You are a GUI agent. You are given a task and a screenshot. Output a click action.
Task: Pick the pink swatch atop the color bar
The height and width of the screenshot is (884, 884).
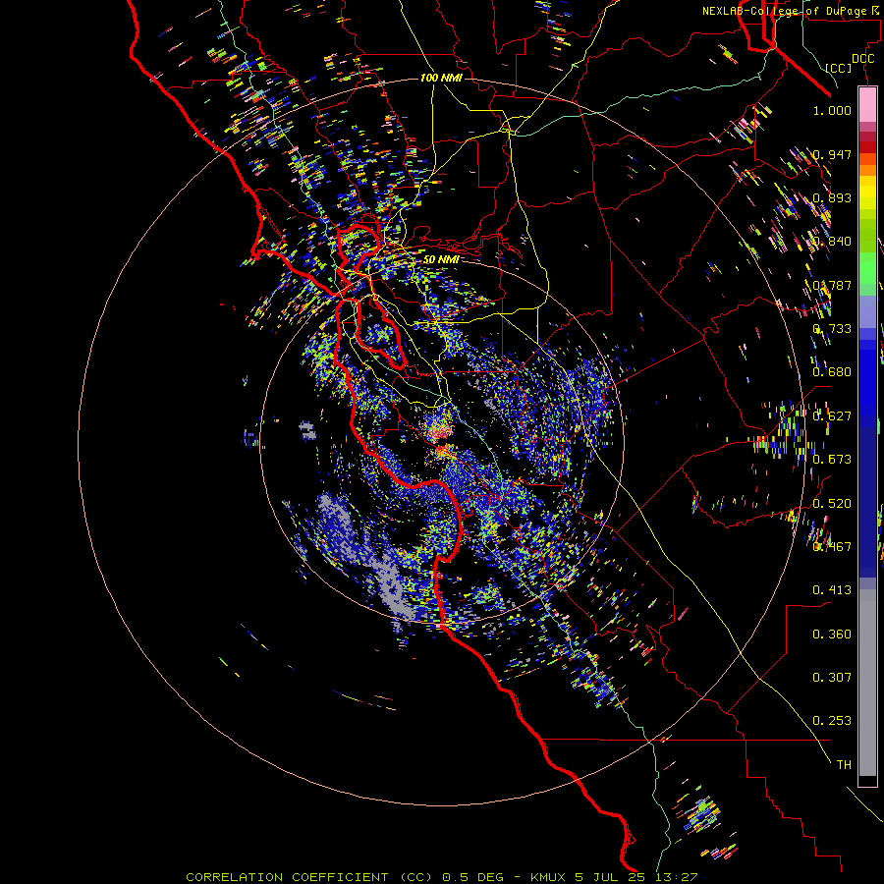[867, 104]
